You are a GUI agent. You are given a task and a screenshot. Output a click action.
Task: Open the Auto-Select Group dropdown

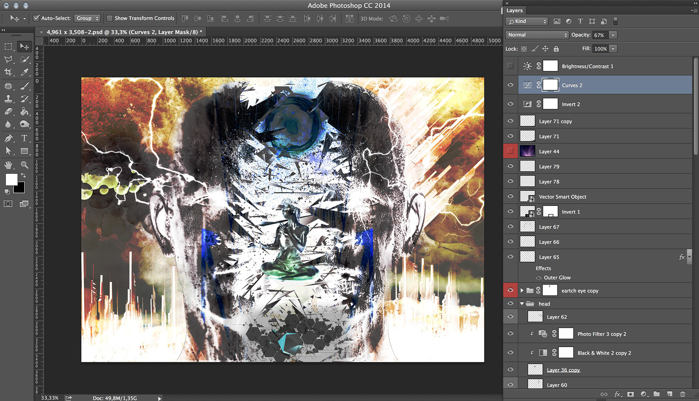click(87, 18)
